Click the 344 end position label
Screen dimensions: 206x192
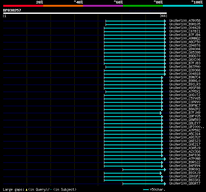tap(163, 16)
